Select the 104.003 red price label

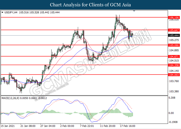pyautogui.click(x=174, y=75)
